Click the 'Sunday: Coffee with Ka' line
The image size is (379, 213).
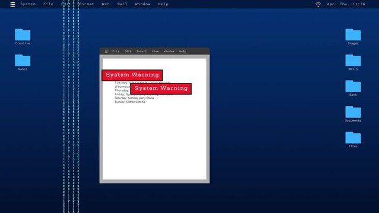(x=130, y=102)
